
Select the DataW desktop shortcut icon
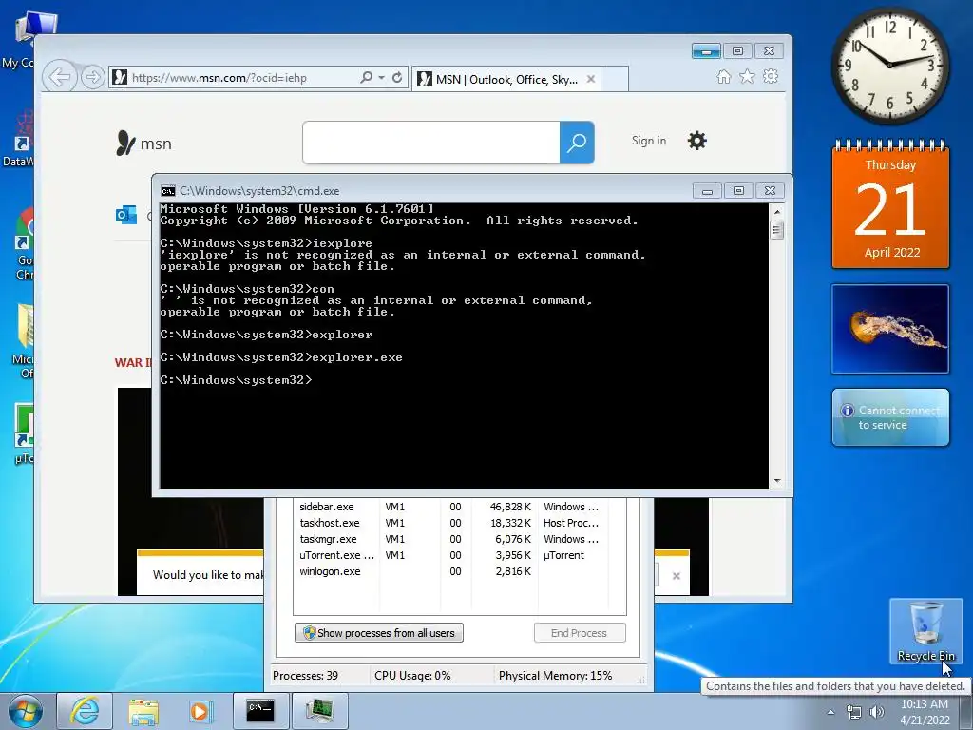(19, 140)
